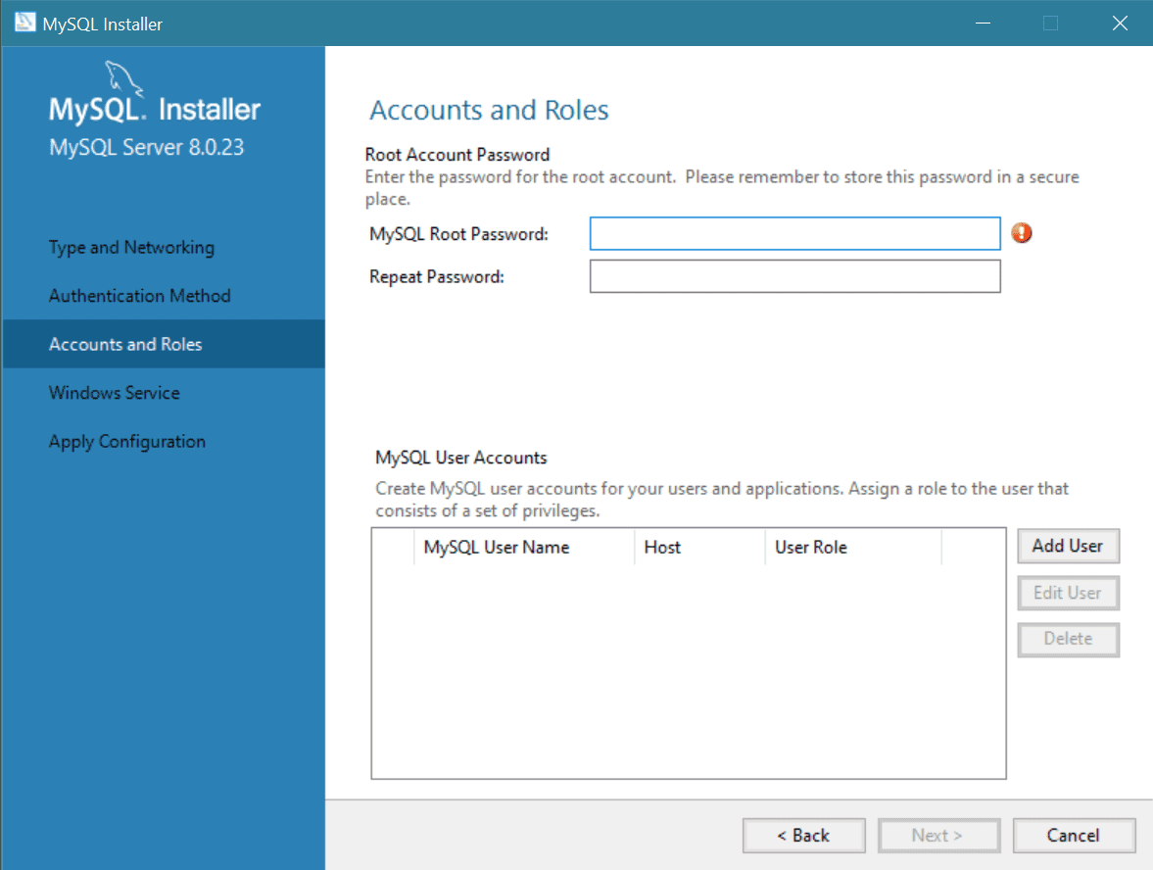This screenshot has height=870, width=1153.
Task: Open the Type and Networking step
Action: [x=131, y=248]
